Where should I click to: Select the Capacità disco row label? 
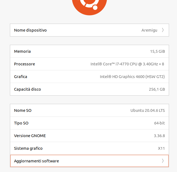coord(28,89)
